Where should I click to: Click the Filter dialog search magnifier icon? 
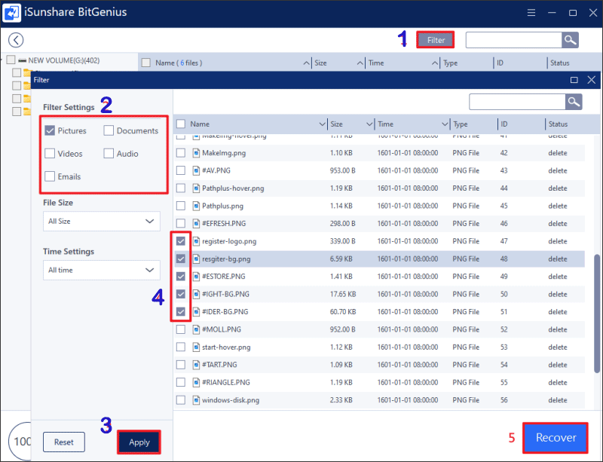point(574,102)
